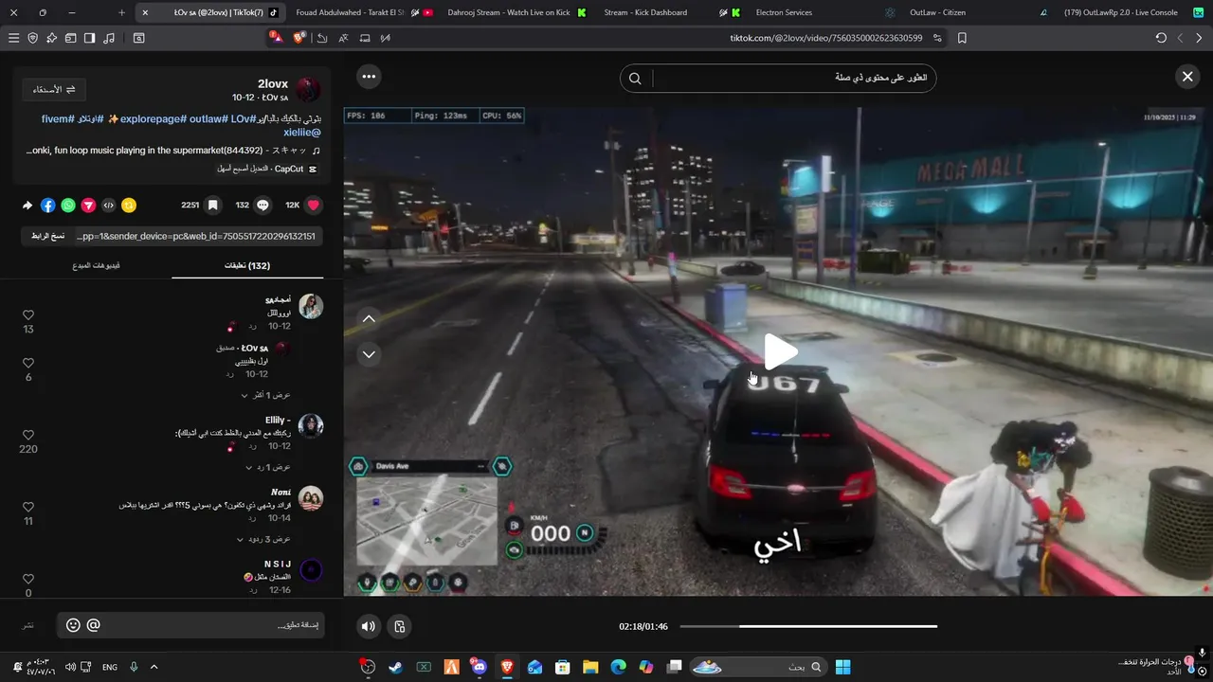Toggle the mini player icon next to volume
Screen dimensions: 1213x682
coord(400,626)
